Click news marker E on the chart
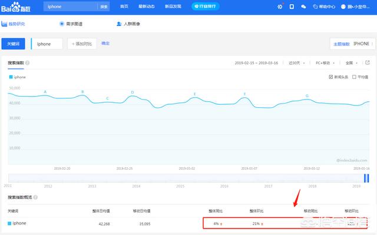The width and height of the screenshot is (377, 235). (195, 94)
